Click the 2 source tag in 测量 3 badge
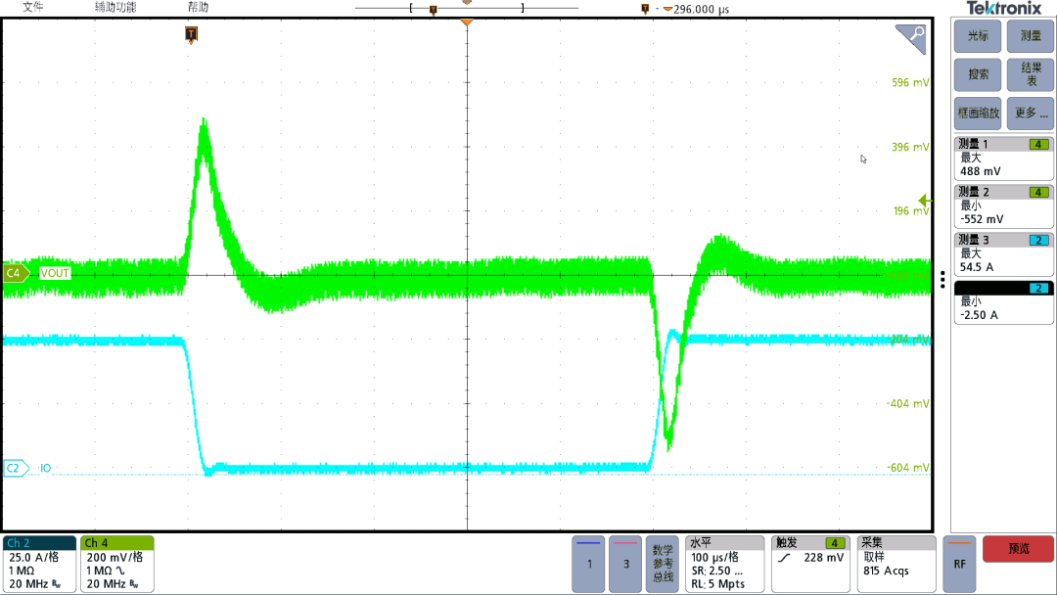This screenshot has width=1057, height=595. (x=1038, y=241)
